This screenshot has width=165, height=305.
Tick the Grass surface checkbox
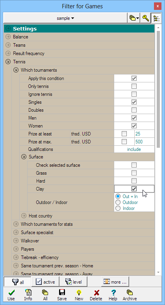[x=134, y=173]
